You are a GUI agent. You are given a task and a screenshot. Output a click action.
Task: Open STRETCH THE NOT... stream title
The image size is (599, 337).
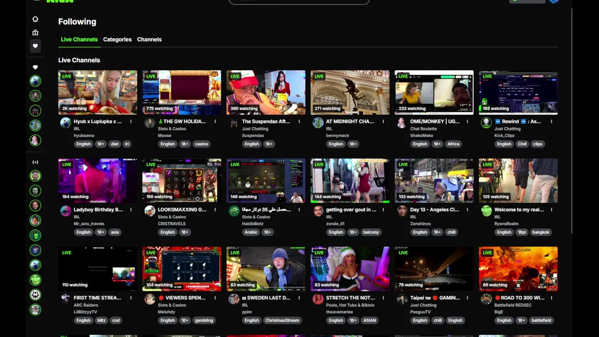click(x=350, y=298)
